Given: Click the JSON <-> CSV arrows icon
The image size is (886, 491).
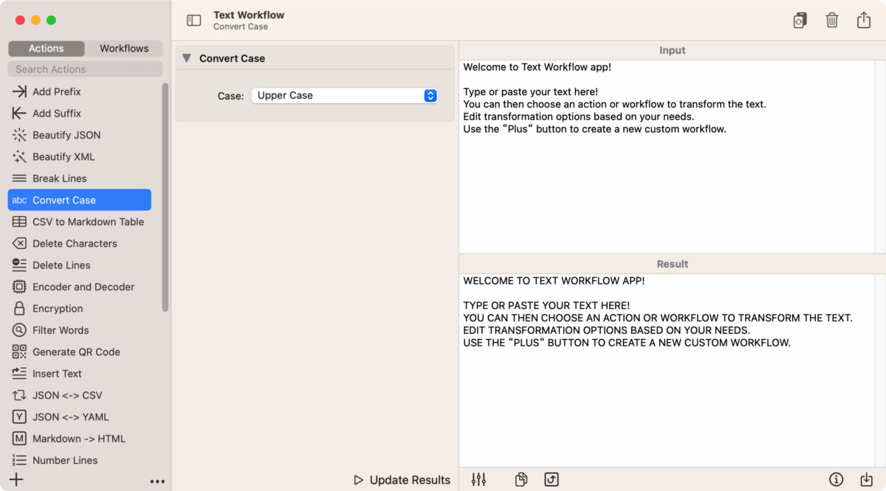Looking at the screenshot, I should point(19,395).
